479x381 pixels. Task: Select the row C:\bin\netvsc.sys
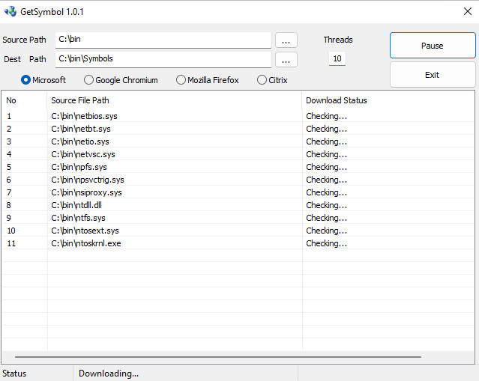coord(238,154)
